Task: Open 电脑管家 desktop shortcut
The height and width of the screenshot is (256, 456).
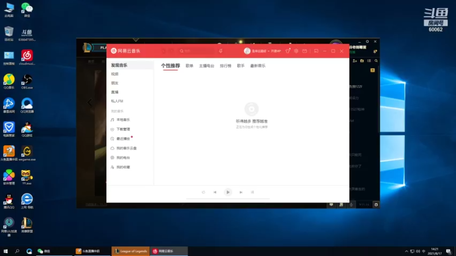Action: [x=9, y=130]
